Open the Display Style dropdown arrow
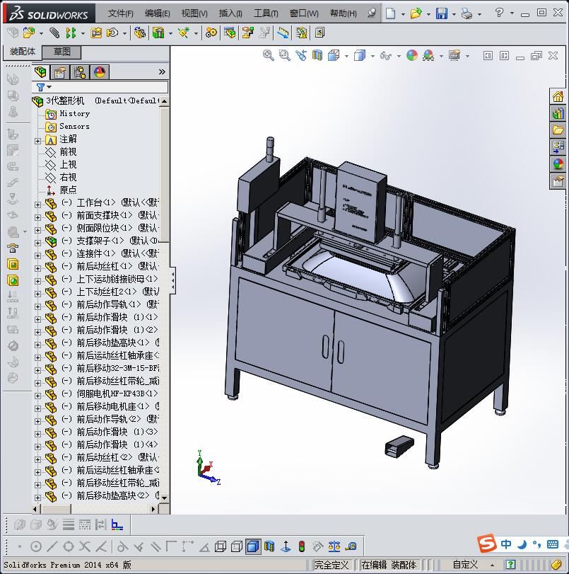569x574 pixels. pyautogui.click(x=373, y=57)
